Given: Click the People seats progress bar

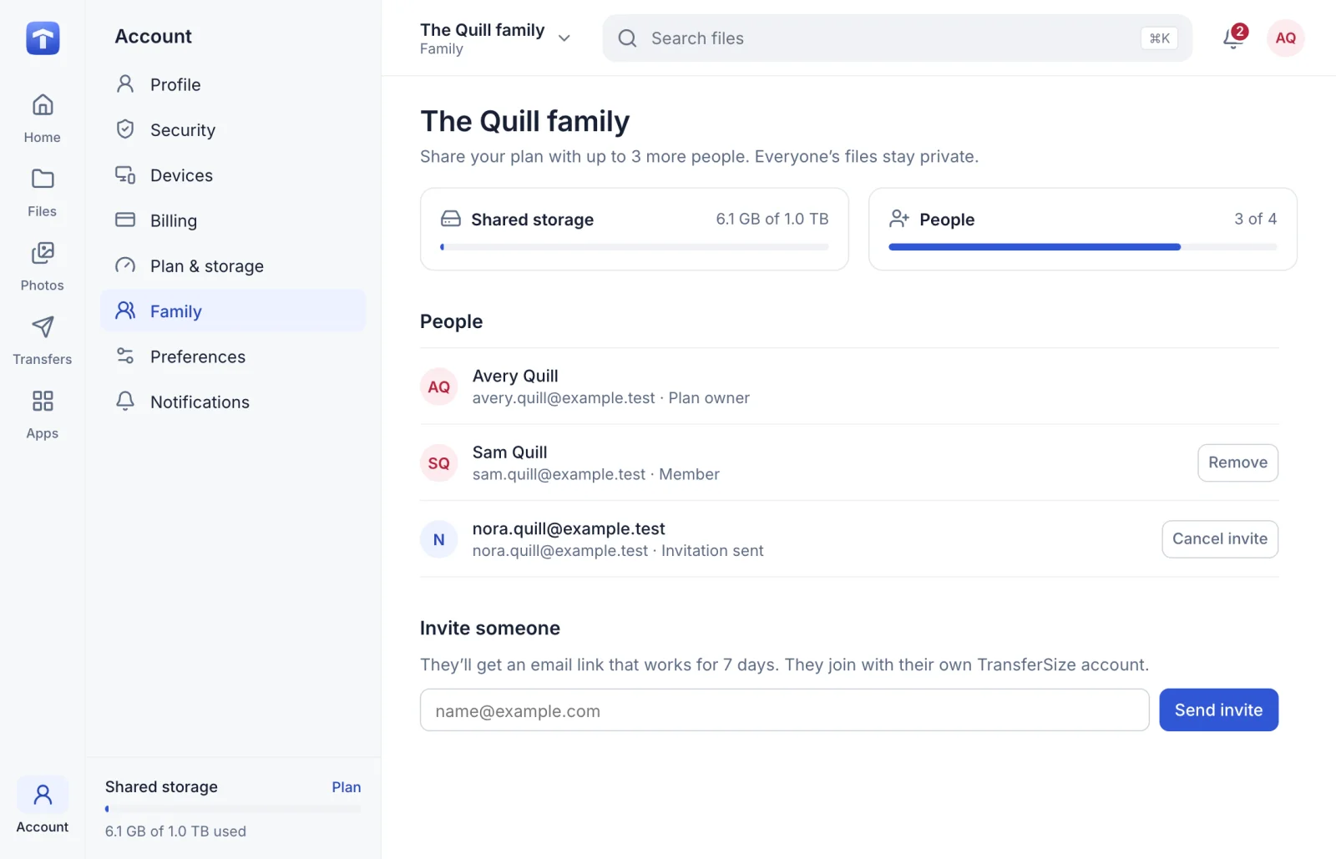Looking at the screenshot, I should coord(1083,247).
